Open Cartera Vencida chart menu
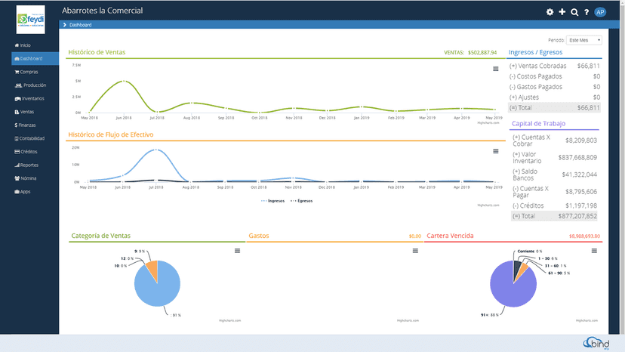 [594, 251]
